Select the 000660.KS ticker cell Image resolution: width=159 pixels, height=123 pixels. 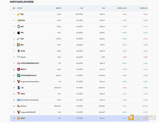[x=58, y=106]
